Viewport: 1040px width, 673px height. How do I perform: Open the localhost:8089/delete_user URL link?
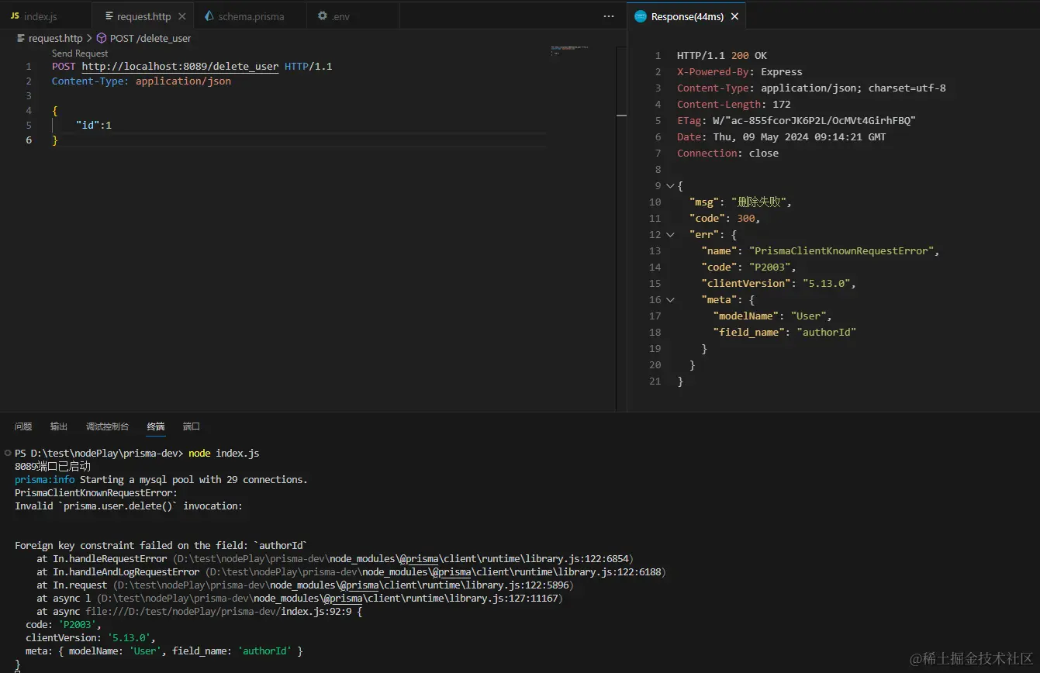click(x=180, y=67)
